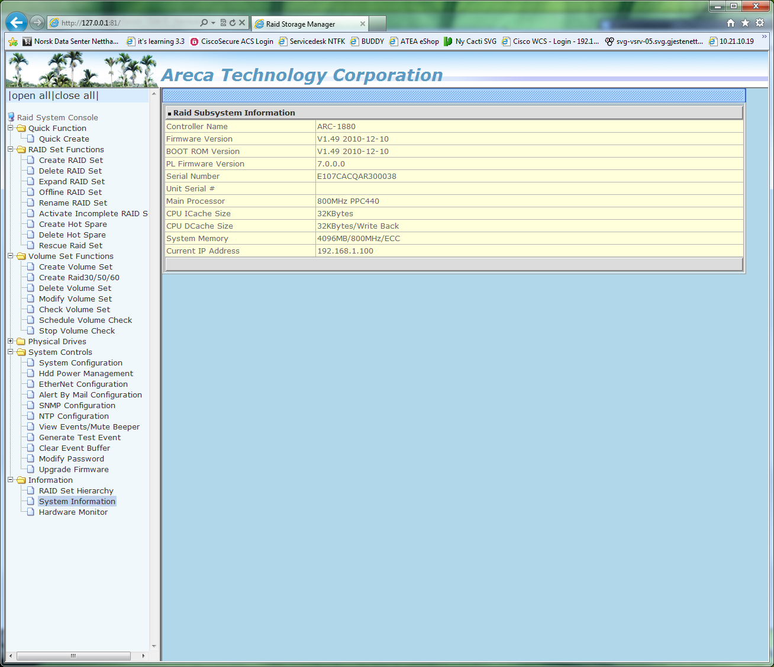
Task: Collapse the Information tree node
Action: pyautogui.click(x=10, y=480)
